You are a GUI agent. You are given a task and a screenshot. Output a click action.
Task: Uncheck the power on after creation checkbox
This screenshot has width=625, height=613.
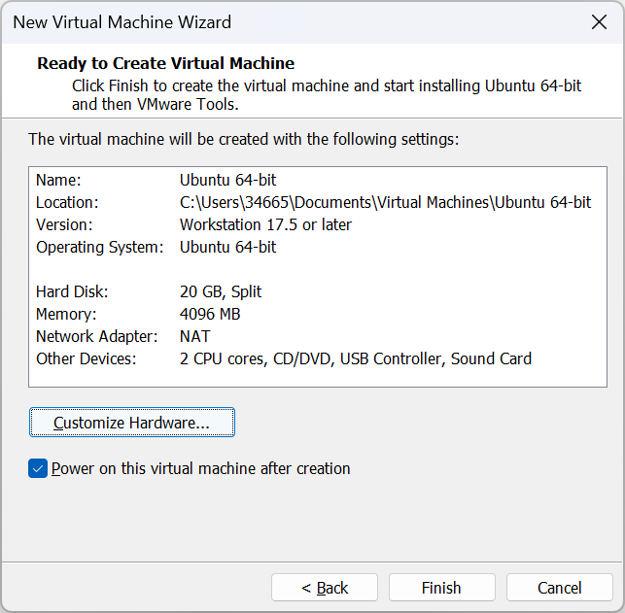38,468
